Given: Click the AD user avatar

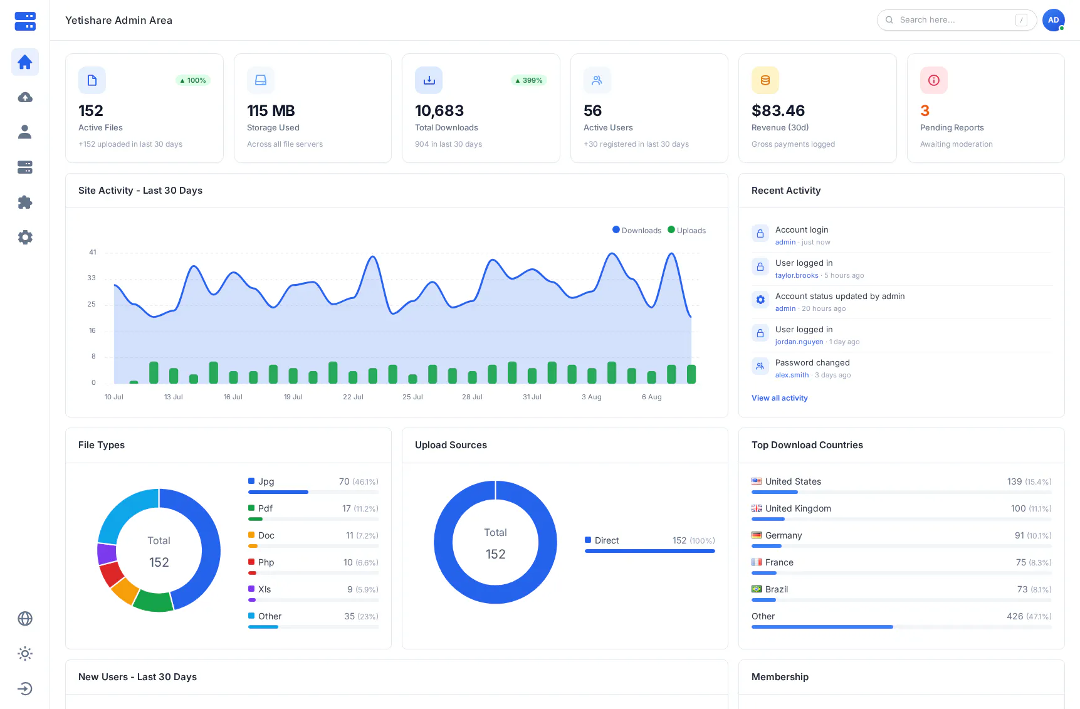Looking at the screenshot, I should tap(1053, 20).
